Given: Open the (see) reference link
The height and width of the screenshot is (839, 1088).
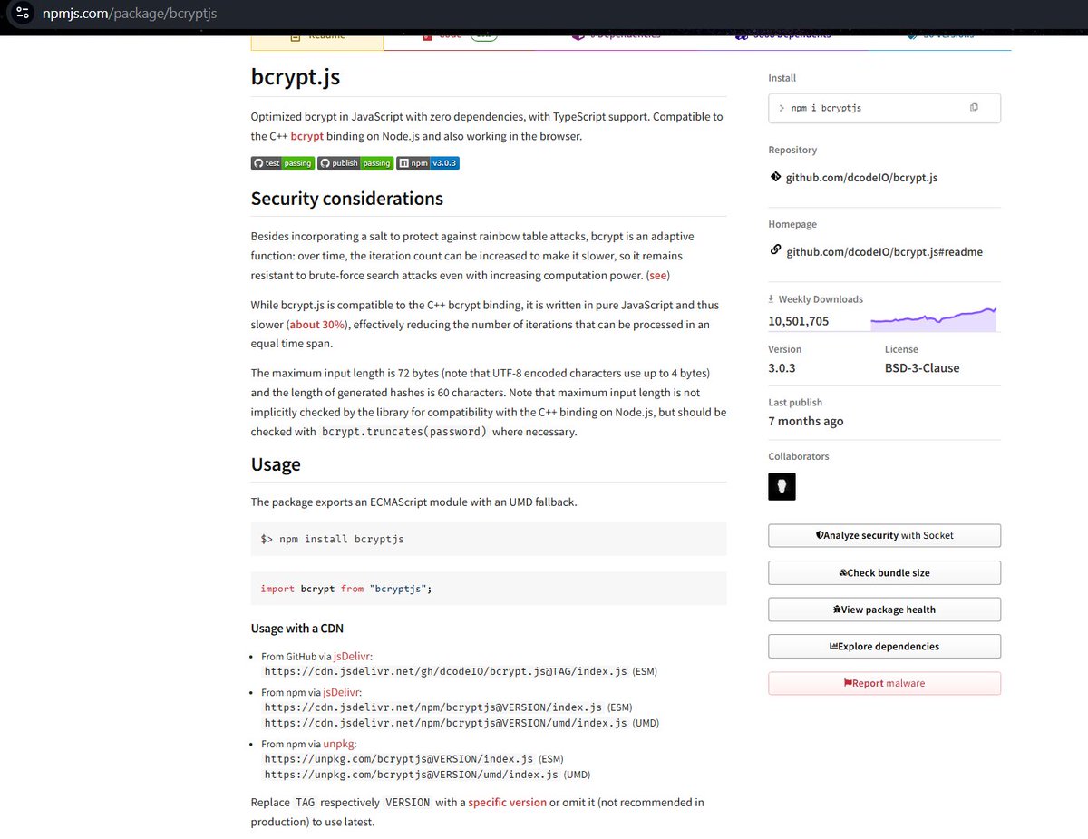Looking at the screenshot, I should pyautogui.click(x=658, y=275).
